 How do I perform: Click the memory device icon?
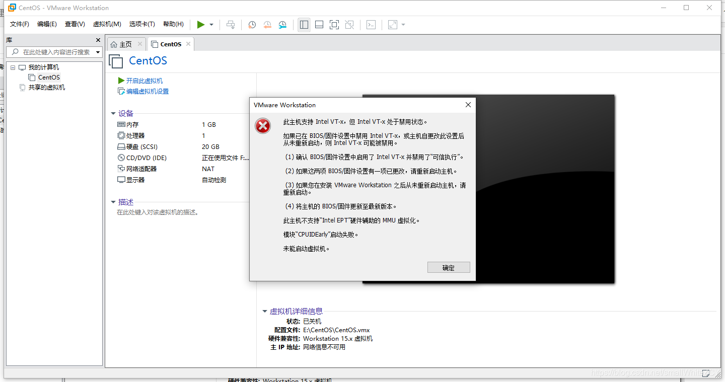pyautogui.click(x=121, y=124)
